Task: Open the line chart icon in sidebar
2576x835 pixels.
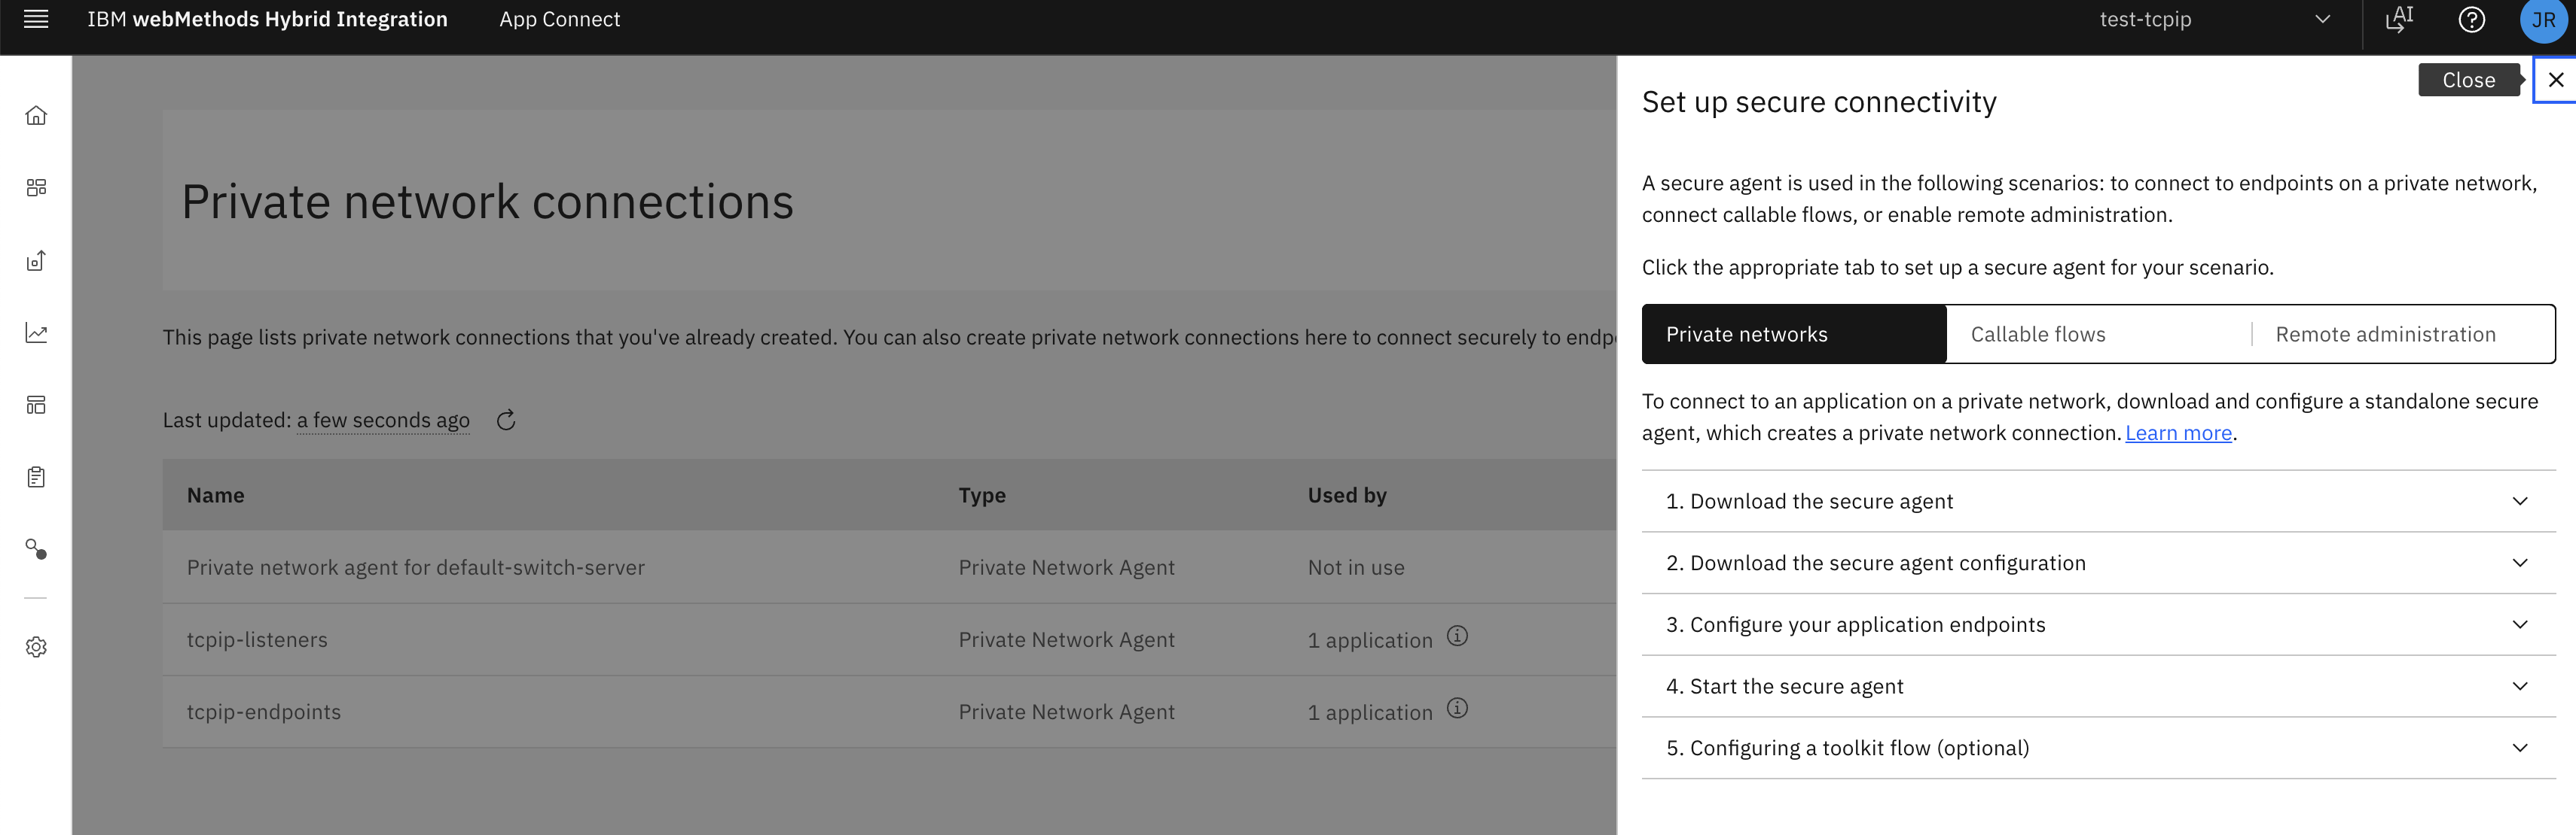Action: tap(36, 332)
